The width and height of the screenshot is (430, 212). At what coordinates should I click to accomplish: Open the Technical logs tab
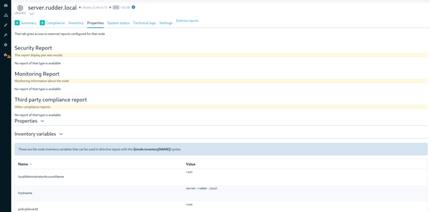[x=144, y=23]
